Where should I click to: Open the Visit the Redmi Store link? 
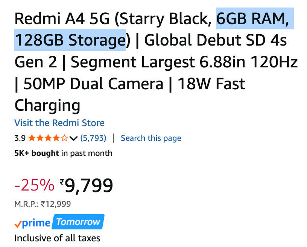(59, 123)
